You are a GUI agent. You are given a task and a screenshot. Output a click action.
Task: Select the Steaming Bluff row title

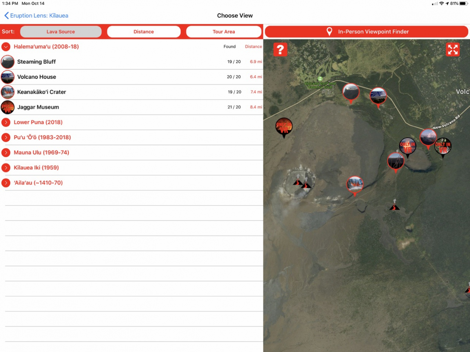click(36, 62)
